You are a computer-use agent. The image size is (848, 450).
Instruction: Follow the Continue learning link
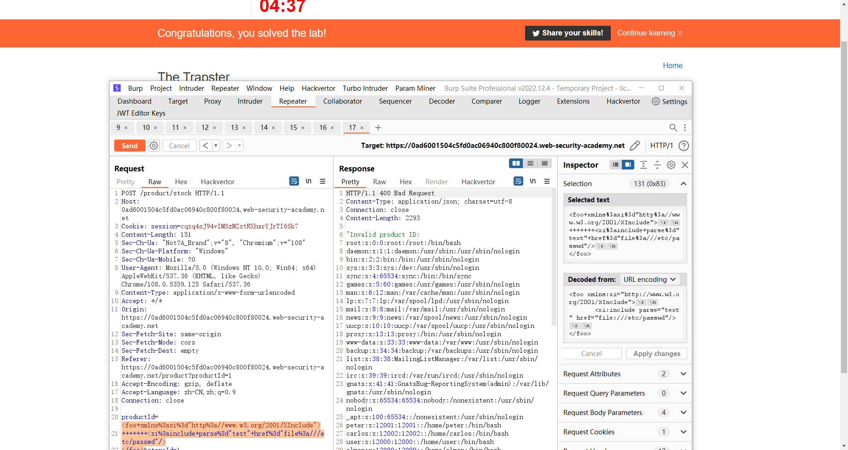[650, 33]
